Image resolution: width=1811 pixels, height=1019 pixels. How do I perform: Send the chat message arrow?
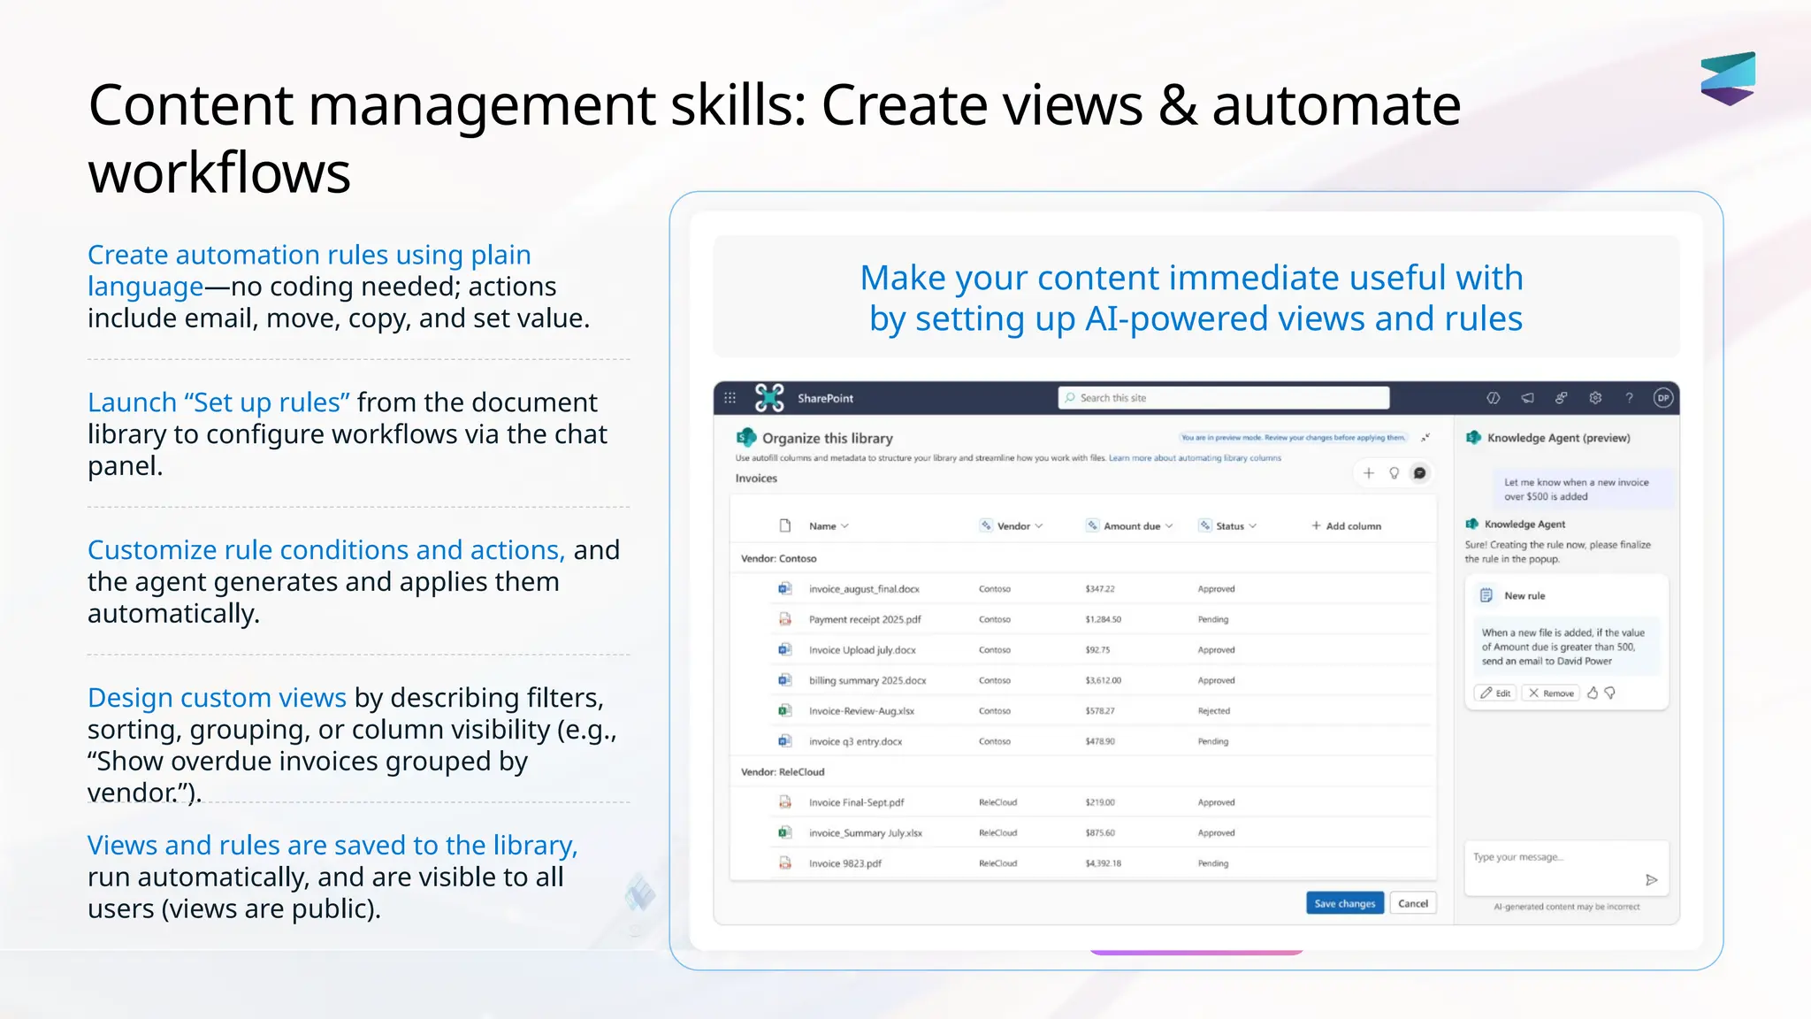1651,880
